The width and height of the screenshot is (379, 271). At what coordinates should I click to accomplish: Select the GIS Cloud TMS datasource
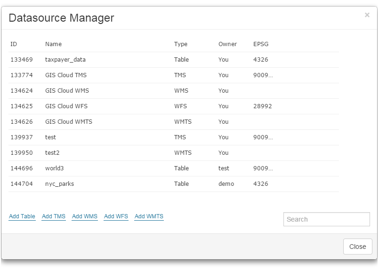point(141,75)
